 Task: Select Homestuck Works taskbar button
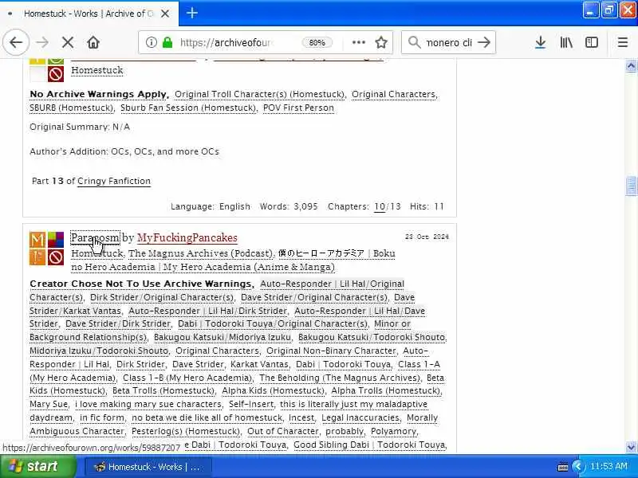coord(148,467)
